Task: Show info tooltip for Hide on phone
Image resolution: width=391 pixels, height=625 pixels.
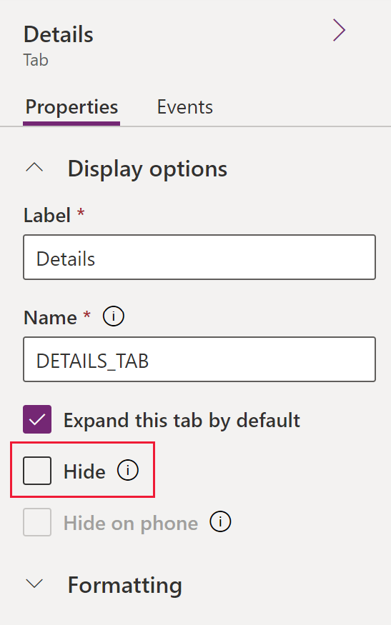Action: coord(220,521)
